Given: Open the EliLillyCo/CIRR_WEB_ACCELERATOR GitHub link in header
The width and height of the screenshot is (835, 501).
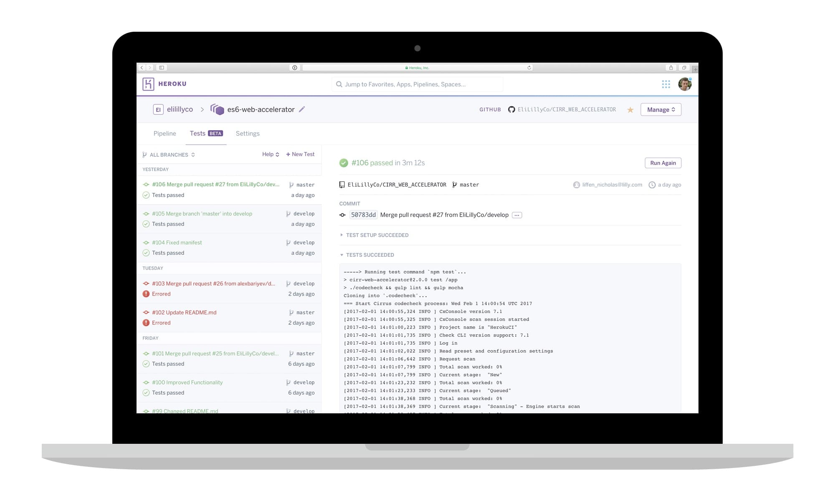Looking at the screenshot, I should 567,109.
